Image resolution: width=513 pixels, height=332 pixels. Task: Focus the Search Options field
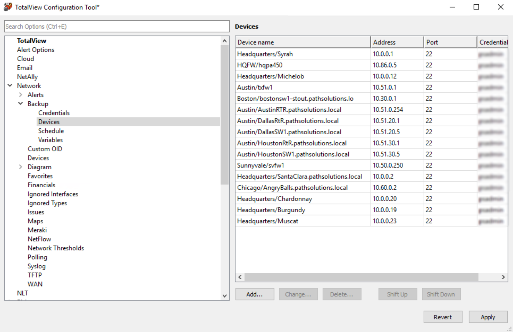(117, 26)
